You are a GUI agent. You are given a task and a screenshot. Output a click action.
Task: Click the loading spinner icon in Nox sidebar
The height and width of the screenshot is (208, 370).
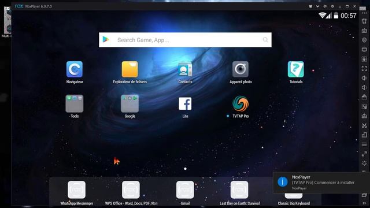364,163
